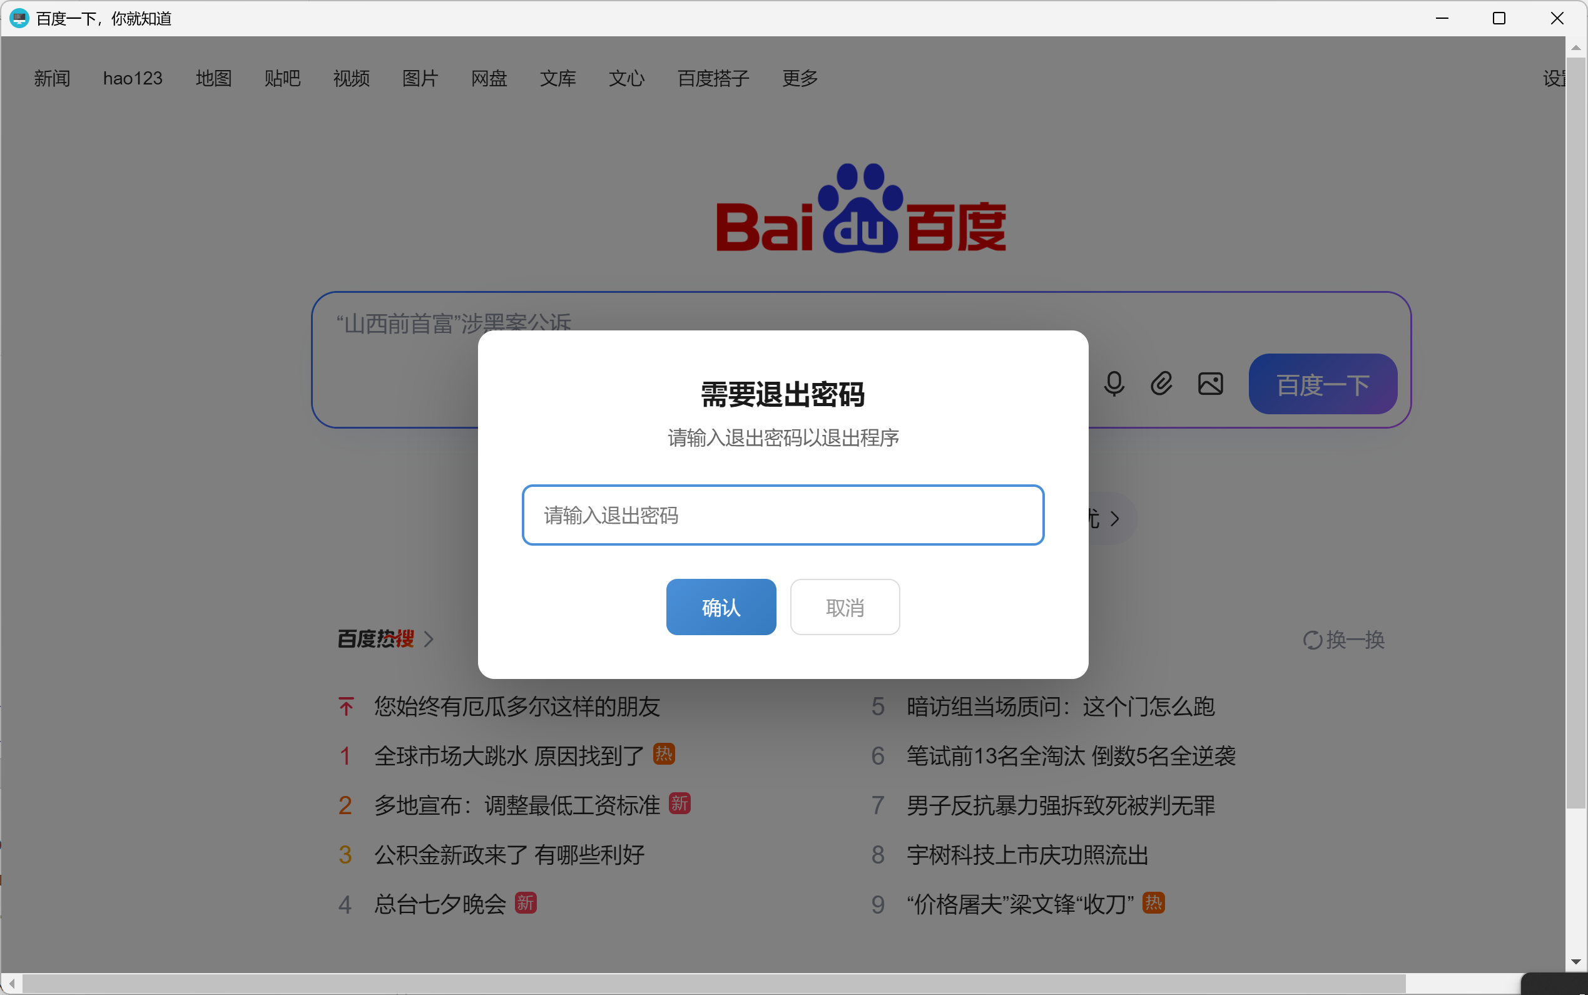
Task: Click the scroll down arrow
Action: (x=1575, y=962)
